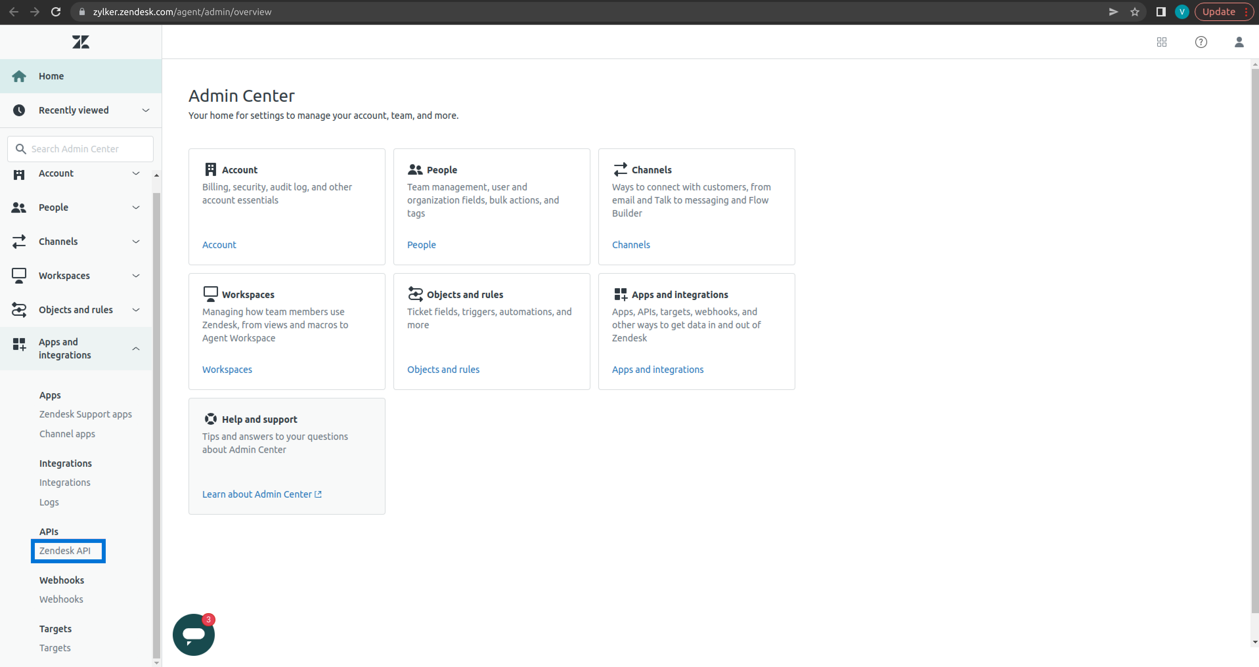
Task: Click the Zendesk logo in the sidebar
Action: click(x=80, y=42)
